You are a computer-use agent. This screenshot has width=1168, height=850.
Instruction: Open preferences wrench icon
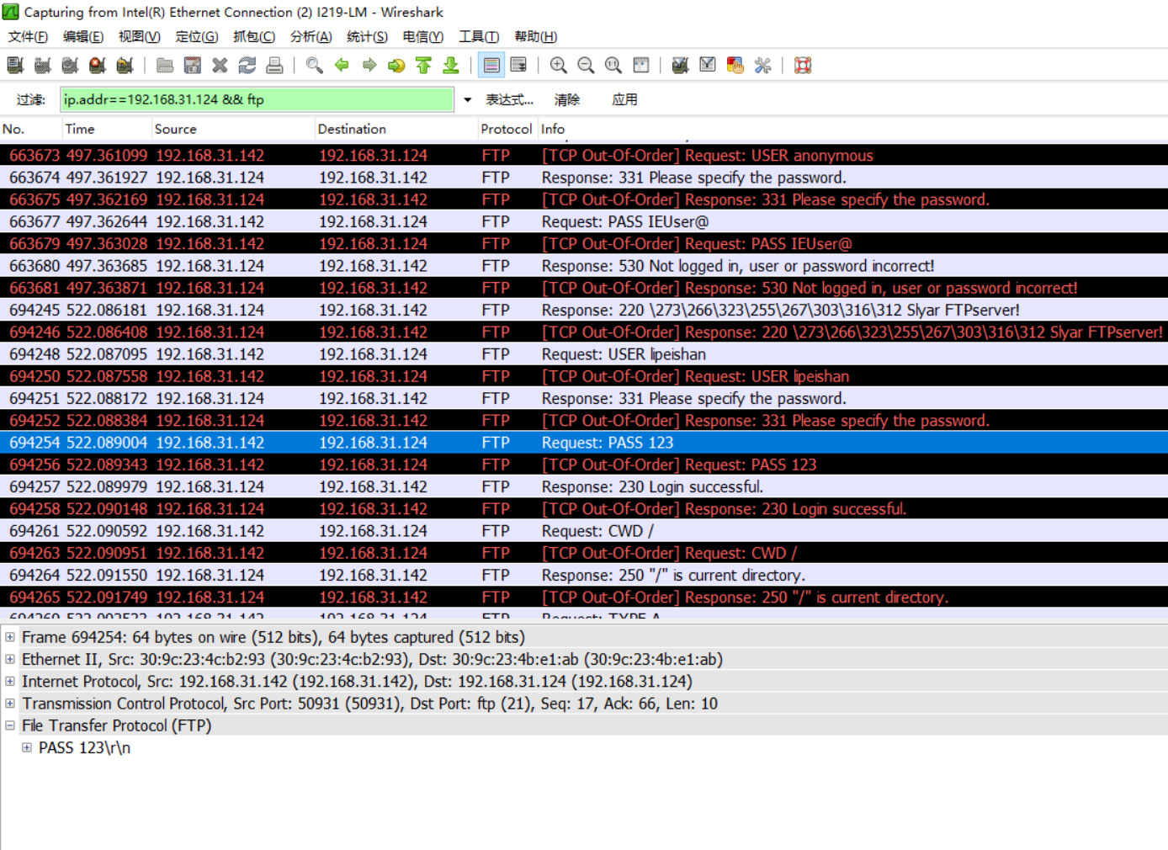click(x=762, y=66)
